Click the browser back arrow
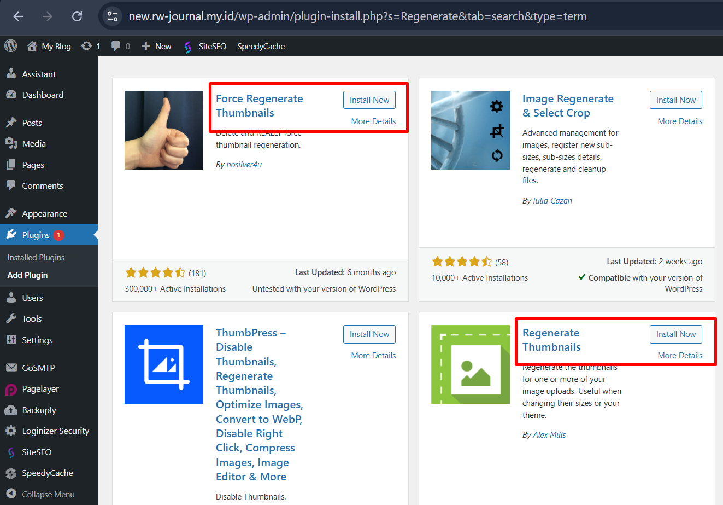The image size is (723, 505). click(x=18, y=16)
